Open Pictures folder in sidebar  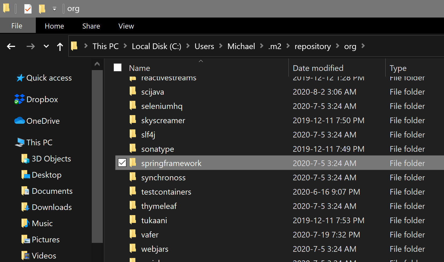(x=46, y=240)
